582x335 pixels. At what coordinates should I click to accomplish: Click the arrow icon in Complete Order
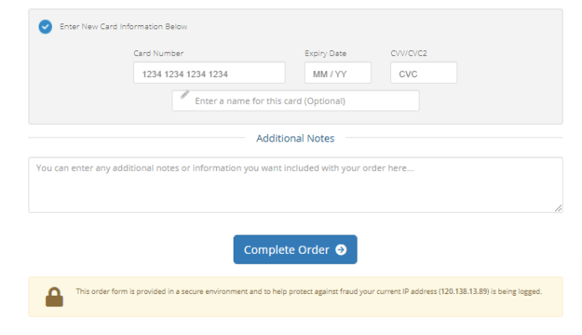pos(341,250)
